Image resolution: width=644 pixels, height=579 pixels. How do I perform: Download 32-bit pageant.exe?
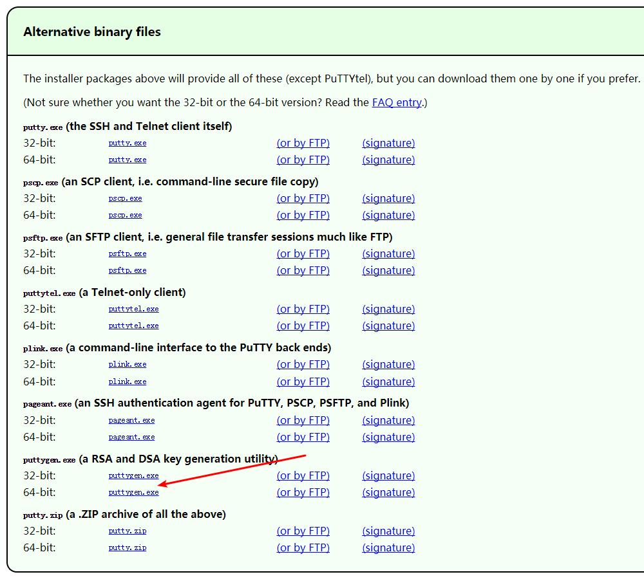(131, 421)
